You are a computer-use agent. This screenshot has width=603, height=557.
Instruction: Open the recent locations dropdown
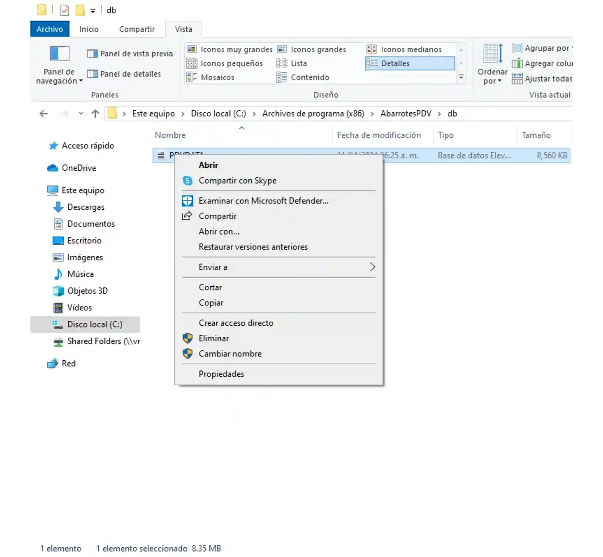click(x=81, y=113)
